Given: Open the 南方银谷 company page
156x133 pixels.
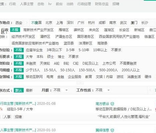Looking at the screenshot, I should [x=102, y=104].
